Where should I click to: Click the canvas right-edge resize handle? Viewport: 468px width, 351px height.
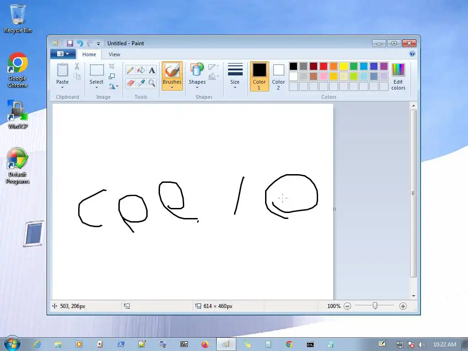334,209
